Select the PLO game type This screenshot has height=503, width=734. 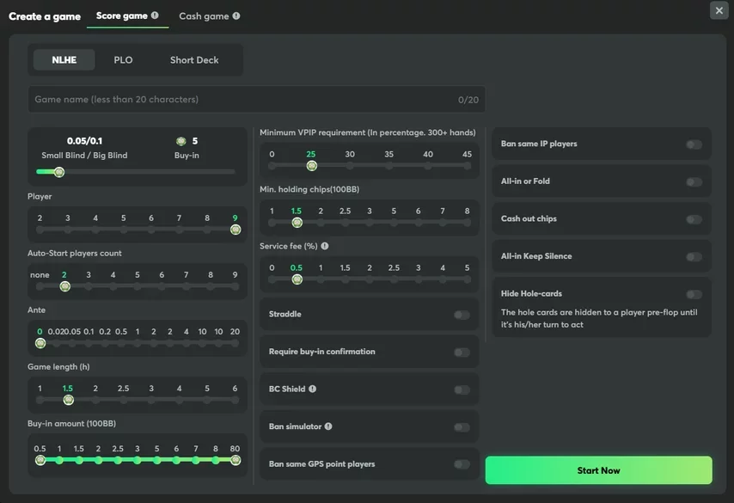[123, 60]
